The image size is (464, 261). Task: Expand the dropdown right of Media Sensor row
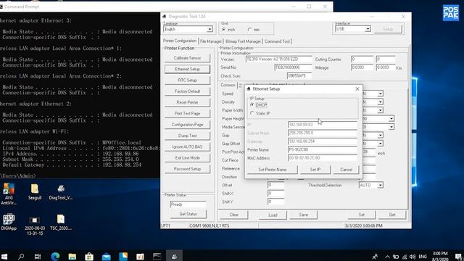click(x=391, y=127)
